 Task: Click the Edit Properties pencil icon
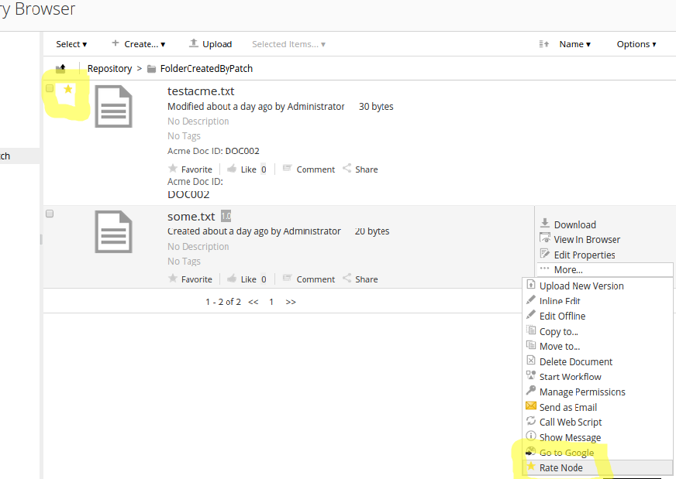[546, 254]
